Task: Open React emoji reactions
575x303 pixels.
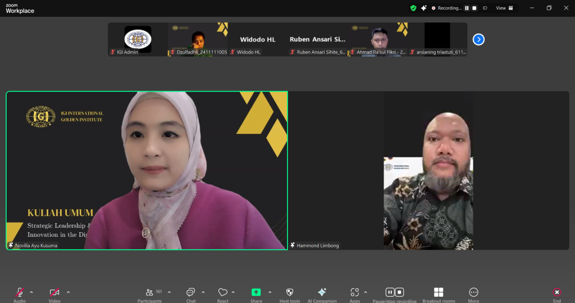Action: 222,295
